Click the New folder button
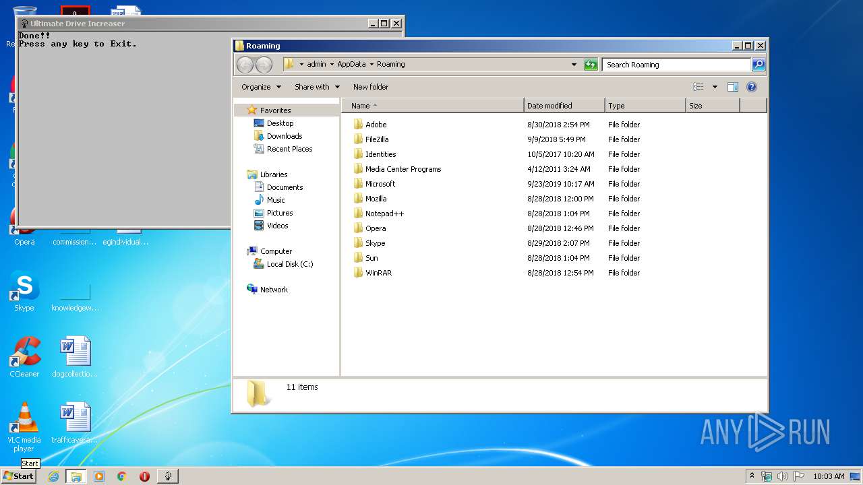This screenshot has height=485, width=863. tap(371, 87)
